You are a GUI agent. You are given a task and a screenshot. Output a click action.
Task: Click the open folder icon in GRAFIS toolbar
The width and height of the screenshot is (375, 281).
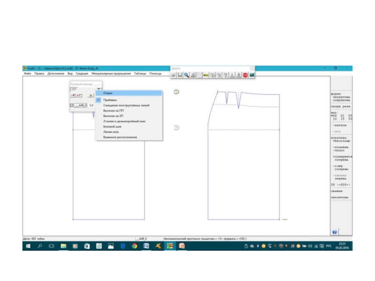[x=173, y=75]
